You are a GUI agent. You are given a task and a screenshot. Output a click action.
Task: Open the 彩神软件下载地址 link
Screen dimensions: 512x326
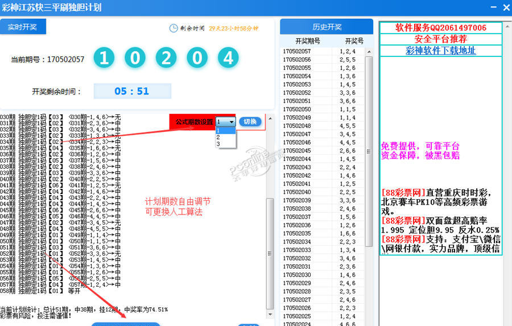click(441, 51)
